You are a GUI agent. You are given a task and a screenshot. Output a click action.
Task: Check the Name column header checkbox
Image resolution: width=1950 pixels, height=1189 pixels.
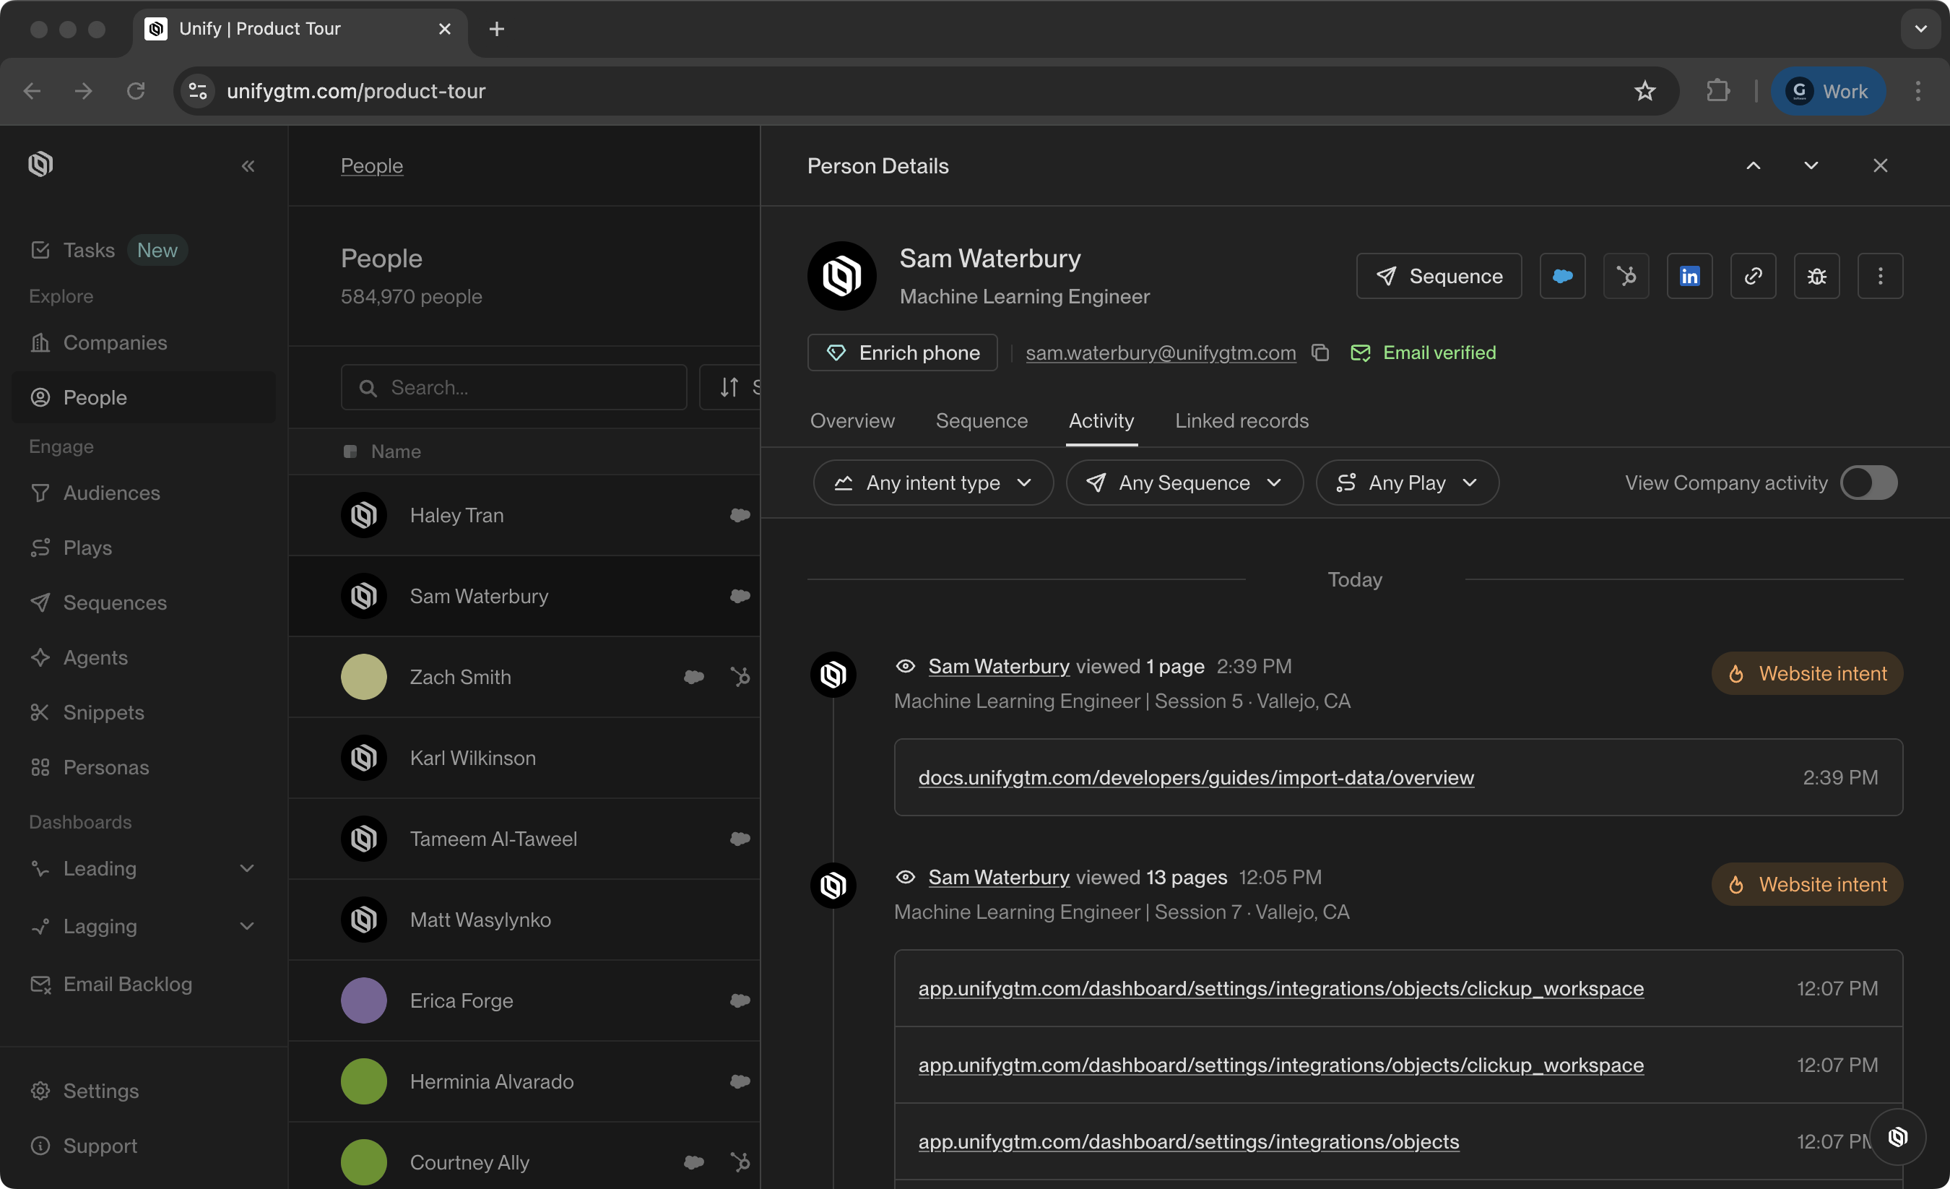(350, 451)
